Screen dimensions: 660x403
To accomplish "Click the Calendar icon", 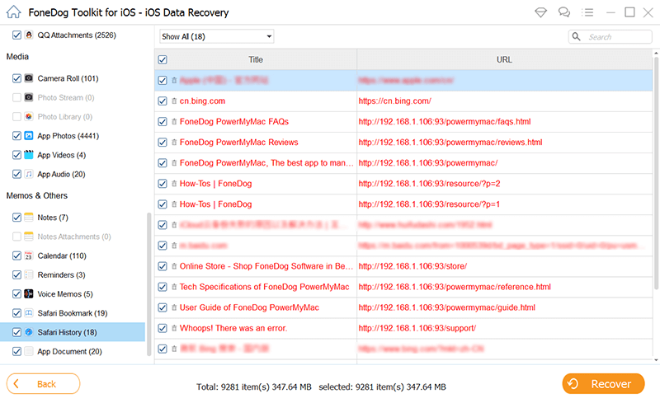I will (x=29, y=255).
